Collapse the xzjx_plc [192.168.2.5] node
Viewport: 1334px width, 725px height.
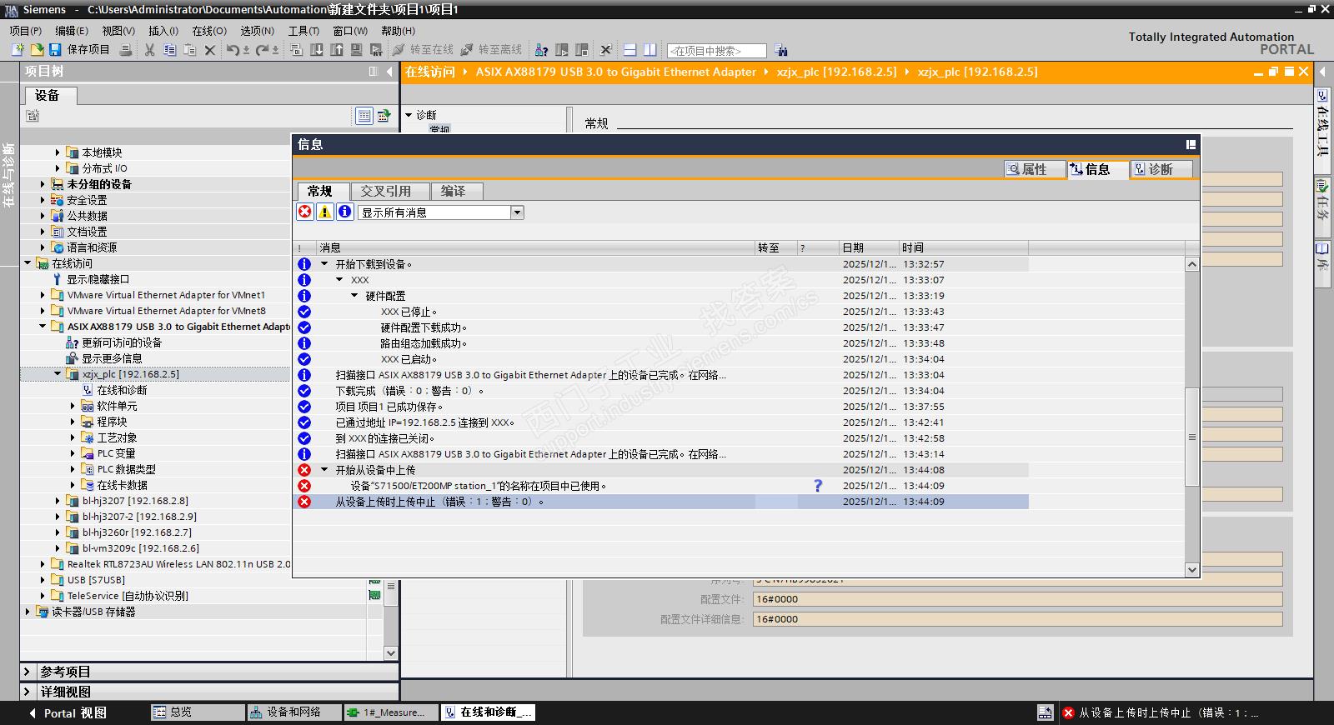(x=58, y=374)
